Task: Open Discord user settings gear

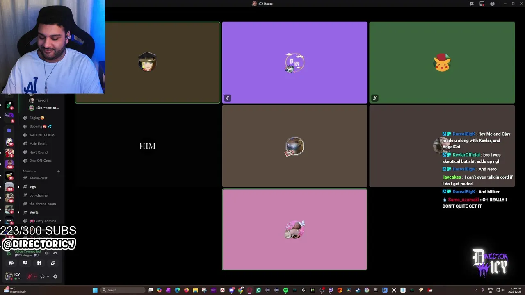Action: click(x=55, y=276)
